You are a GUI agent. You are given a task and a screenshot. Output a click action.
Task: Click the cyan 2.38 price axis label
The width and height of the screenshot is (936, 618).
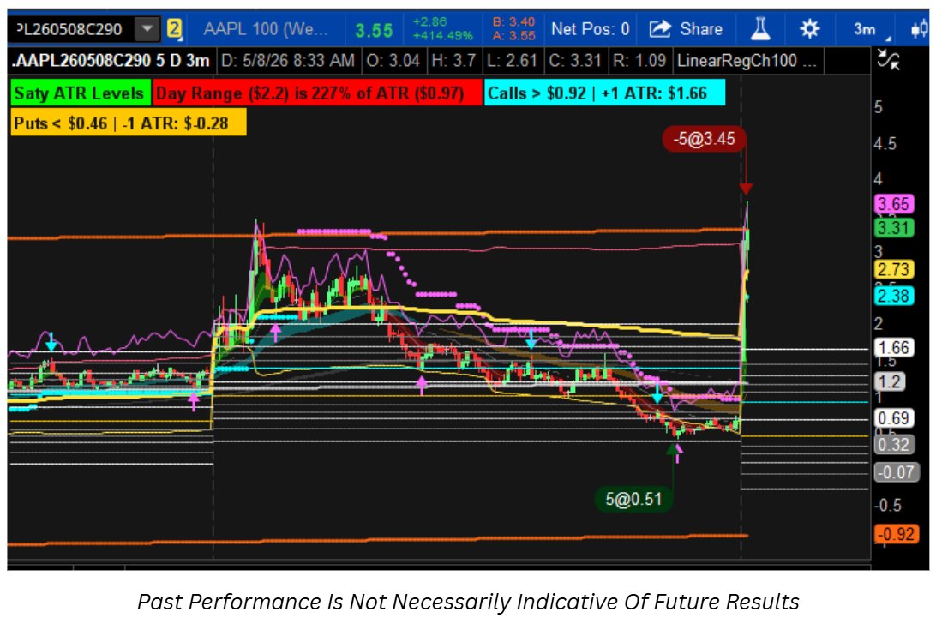point(894,296)
